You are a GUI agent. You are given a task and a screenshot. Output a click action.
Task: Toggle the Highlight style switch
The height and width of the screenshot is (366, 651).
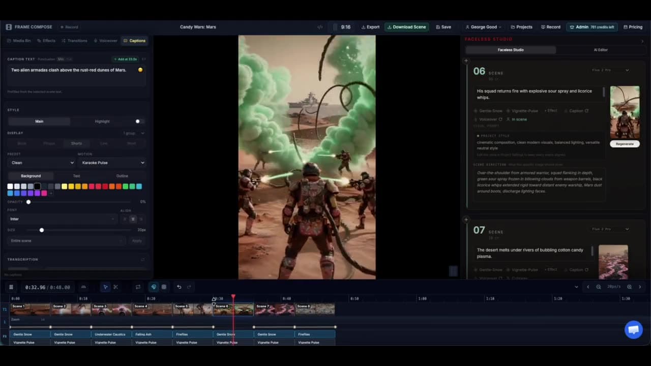139,121
